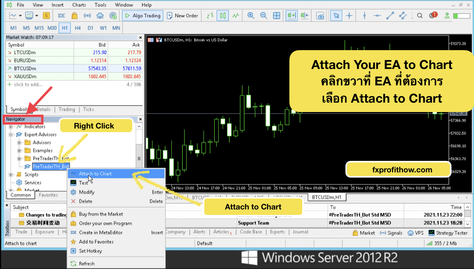This screenshot has width=474, height=269.
Task: Toggle chart auto scroll icon
Action: (291, 16)
